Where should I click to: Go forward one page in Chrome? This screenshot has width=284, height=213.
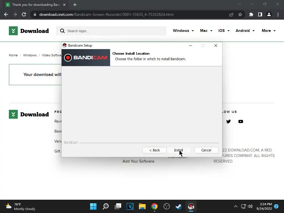[15, 14]
